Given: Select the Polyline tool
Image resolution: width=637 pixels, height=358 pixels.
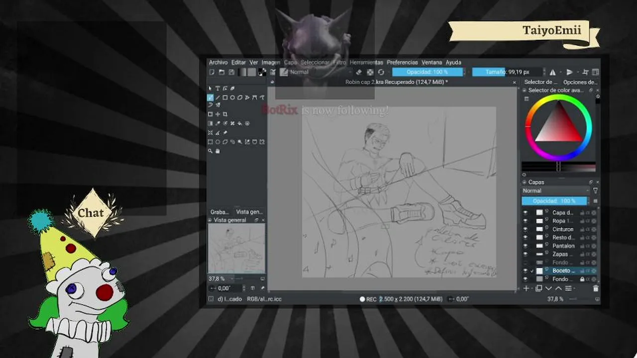Looking at the screenshot, I should [247, 97].
